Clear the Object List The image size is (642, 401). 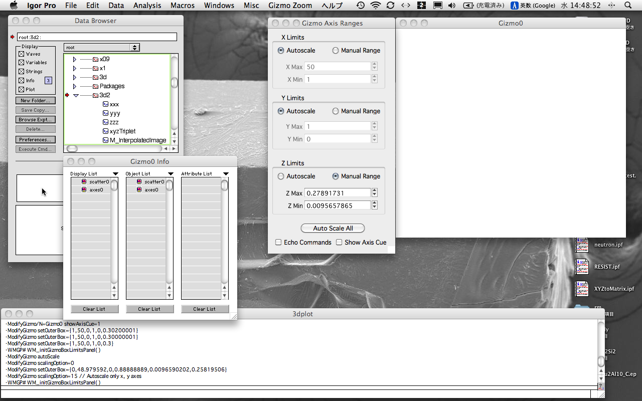click(149, 309)
